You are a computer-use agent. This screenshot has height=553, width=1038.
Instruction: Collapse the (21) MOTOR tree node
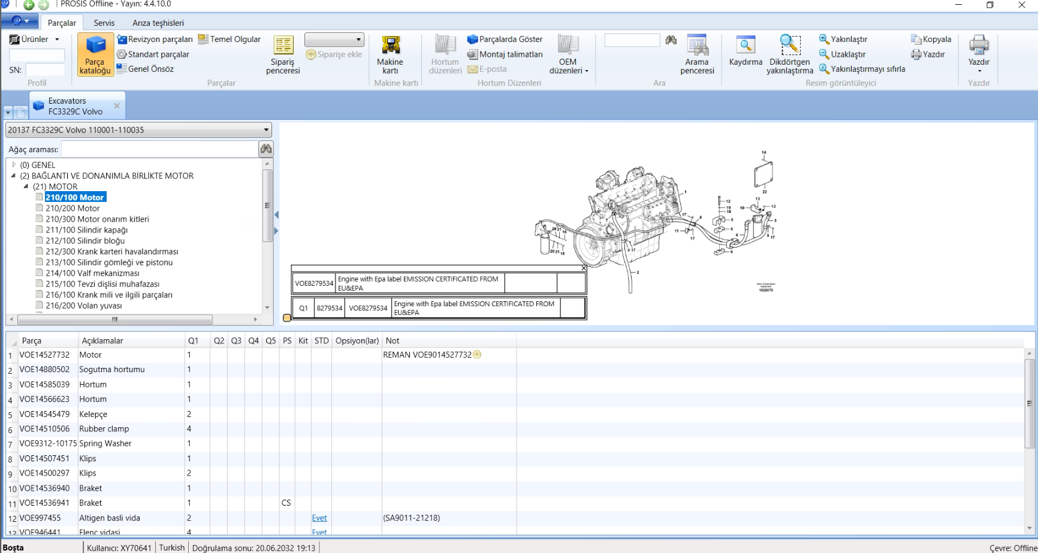(x=26, y=187)
